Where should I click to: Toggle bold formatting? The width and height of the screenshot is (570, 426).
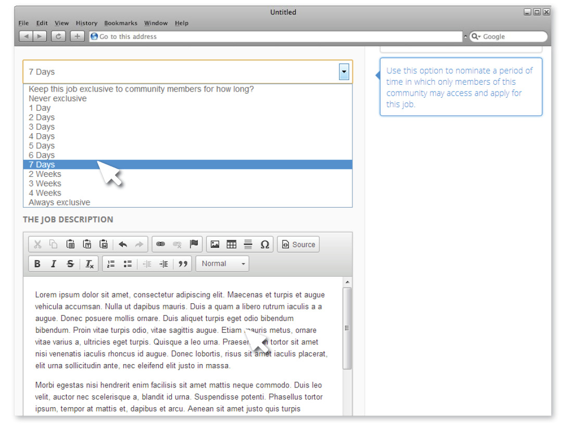click(x=37, y=264)
